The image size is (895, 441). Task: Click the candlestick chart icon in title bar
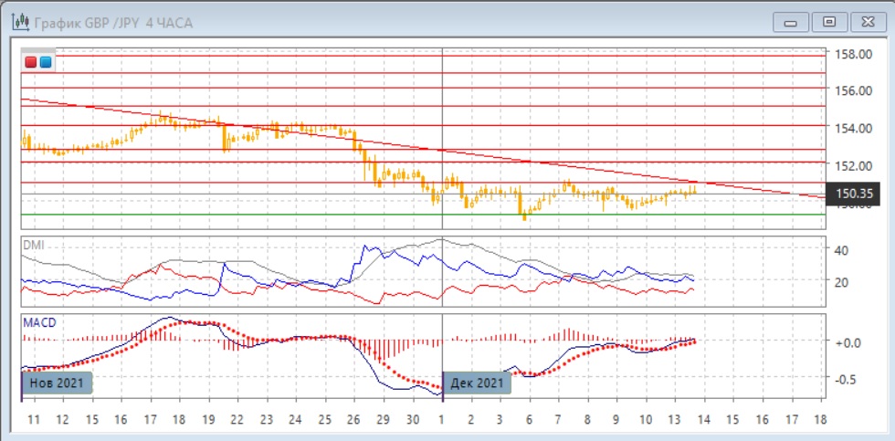point(17,21)
